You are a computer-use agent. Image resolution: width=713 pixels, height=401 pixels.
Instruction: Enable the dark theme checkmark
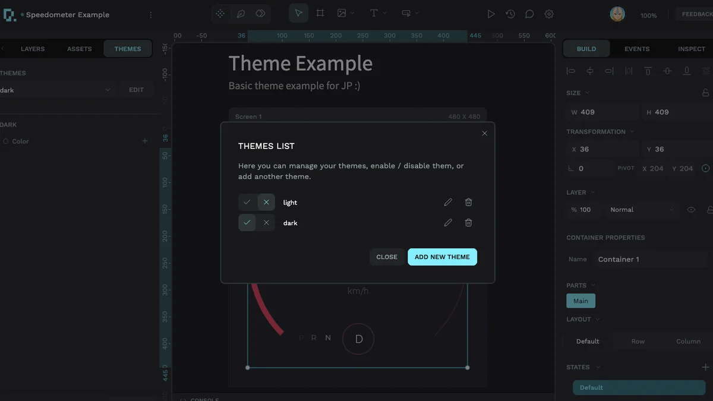click(x=247, y=223)
